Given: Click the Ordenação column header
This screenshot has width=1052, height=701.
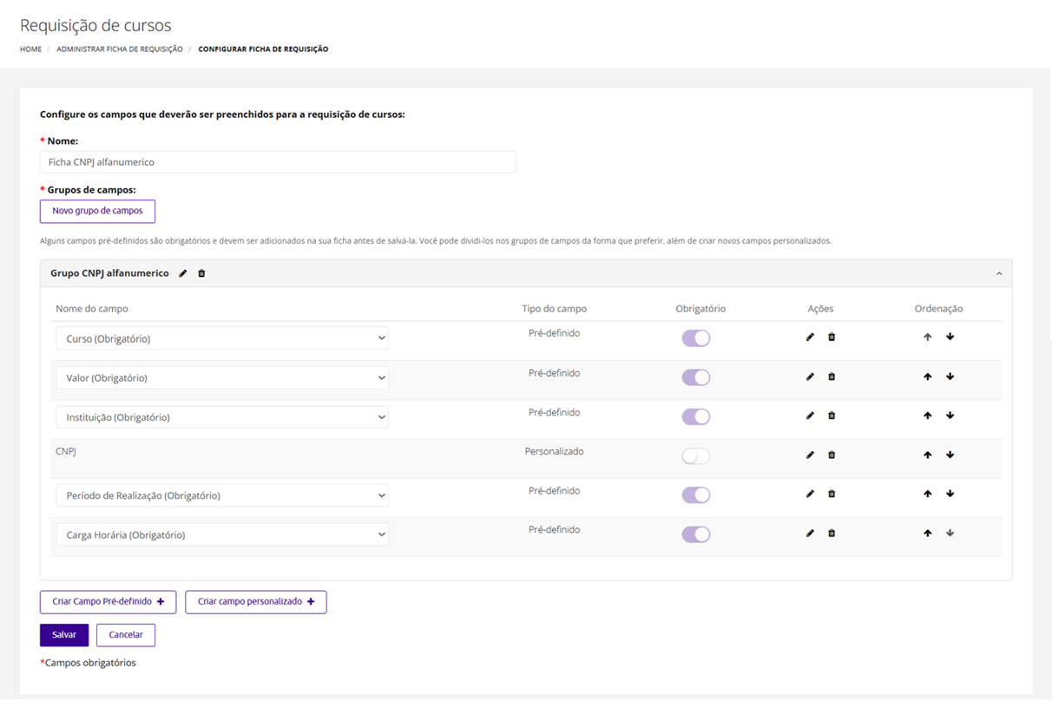Looking at the screenshot, I should click(938, 309).
